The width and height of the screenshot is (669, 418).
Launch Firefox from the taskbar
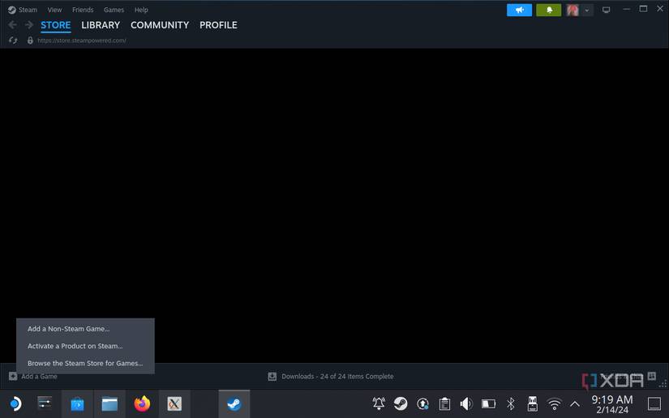[142, 403]
